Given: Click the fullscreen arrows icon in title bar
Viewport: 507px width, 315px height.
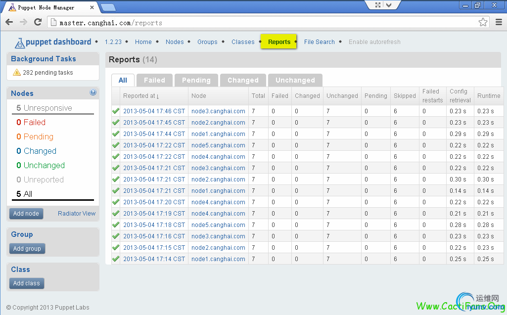Looking at the screenshot, I should (378, 5).
